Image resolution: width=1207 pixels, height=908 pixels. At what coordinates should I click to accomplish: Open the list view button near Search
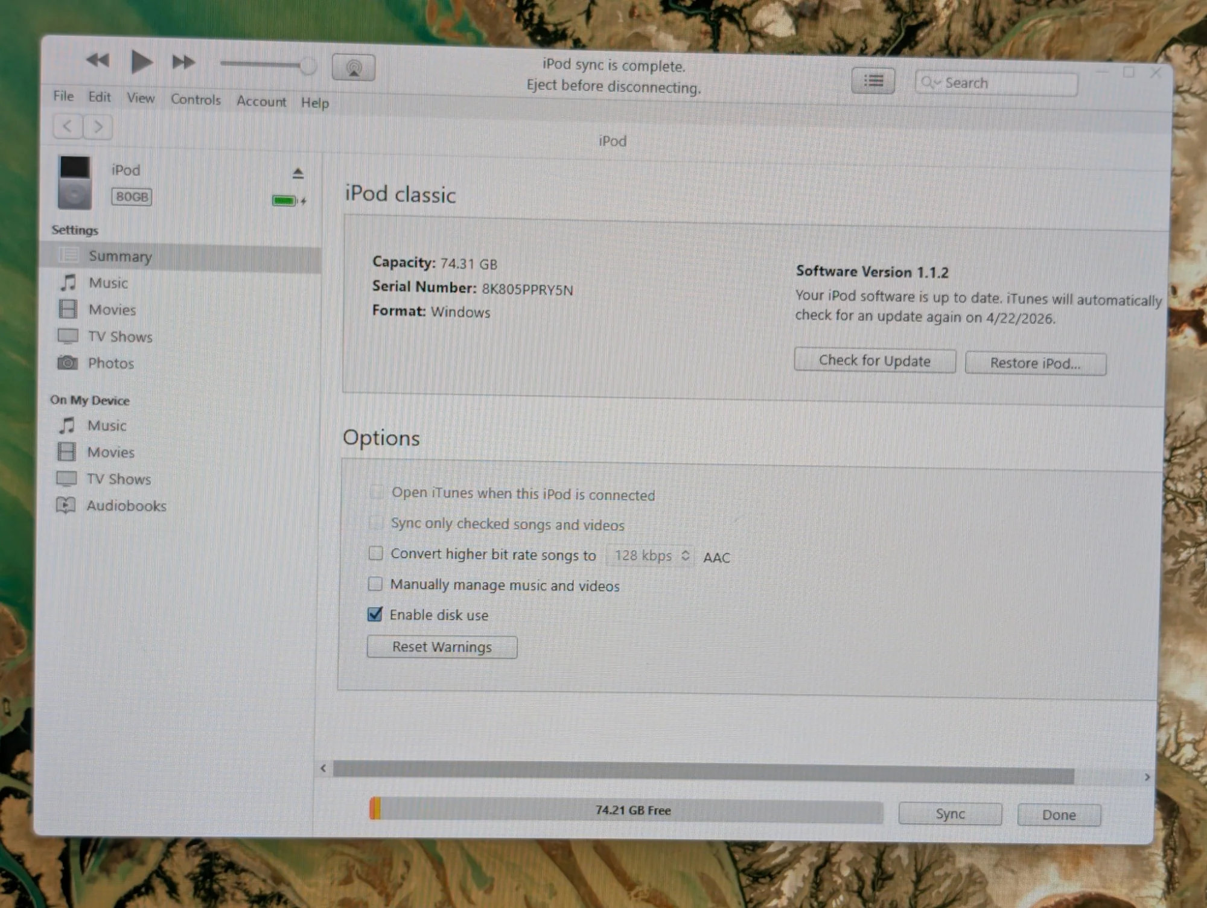(873, 81)
